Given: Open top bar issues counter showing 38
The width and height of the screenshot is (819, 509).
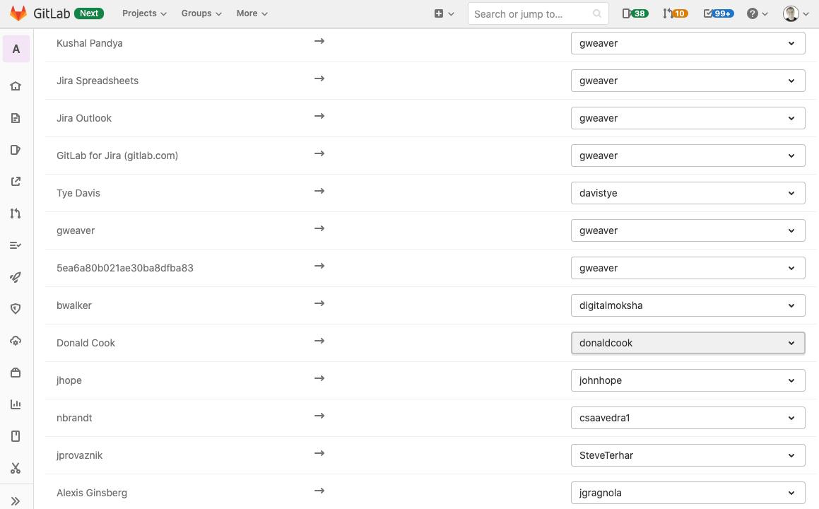Looking at the screenshot, I should (x=635, y=13).
